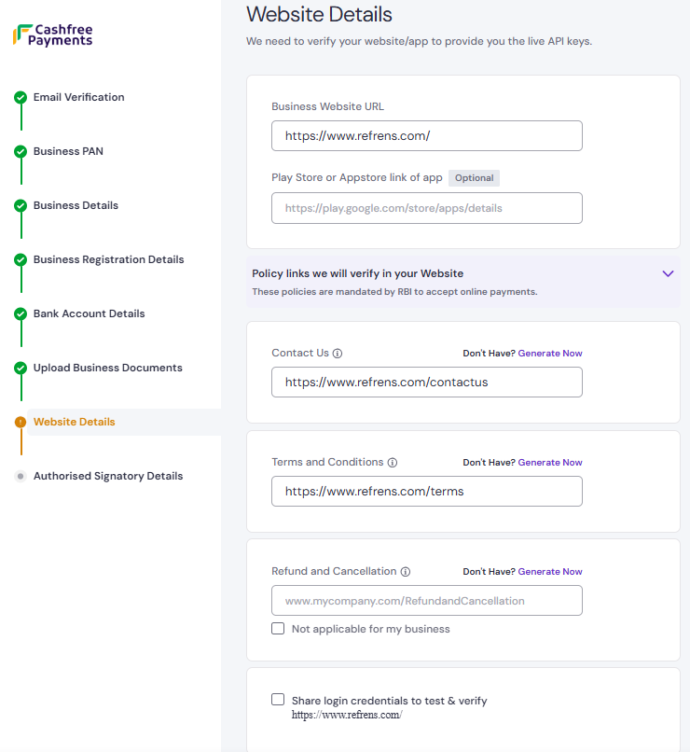Click https://www.refrens.com/ link under share credentials
This screenshot has width=690, height=752.
coord(347,715)
